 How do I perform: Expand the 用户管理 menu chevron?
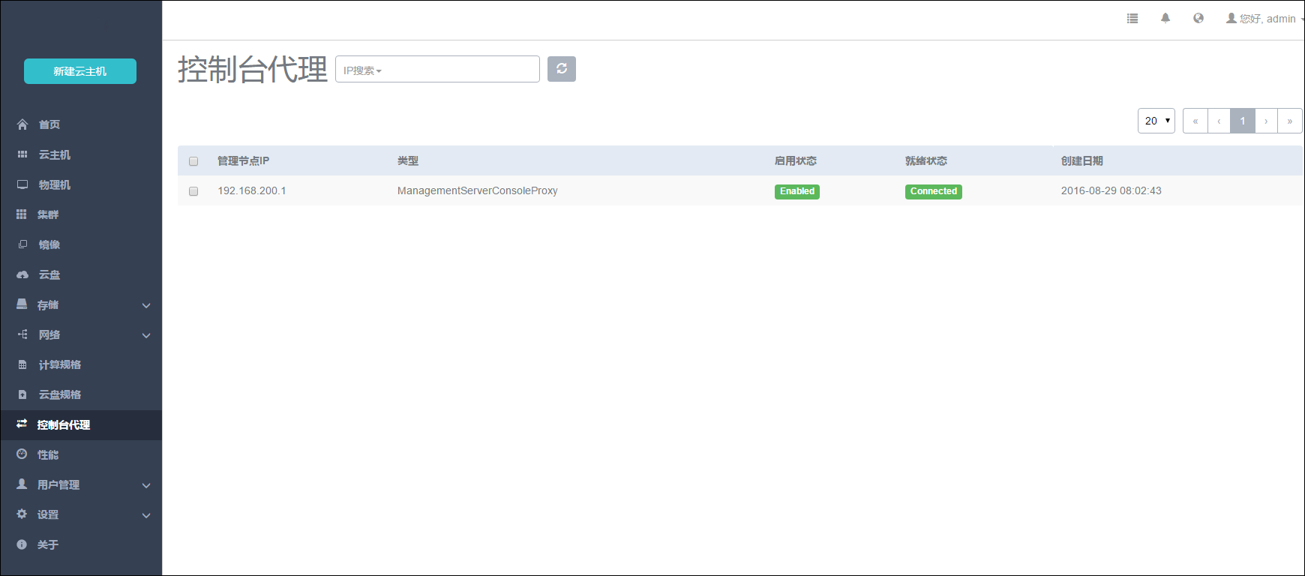(146, 485)
